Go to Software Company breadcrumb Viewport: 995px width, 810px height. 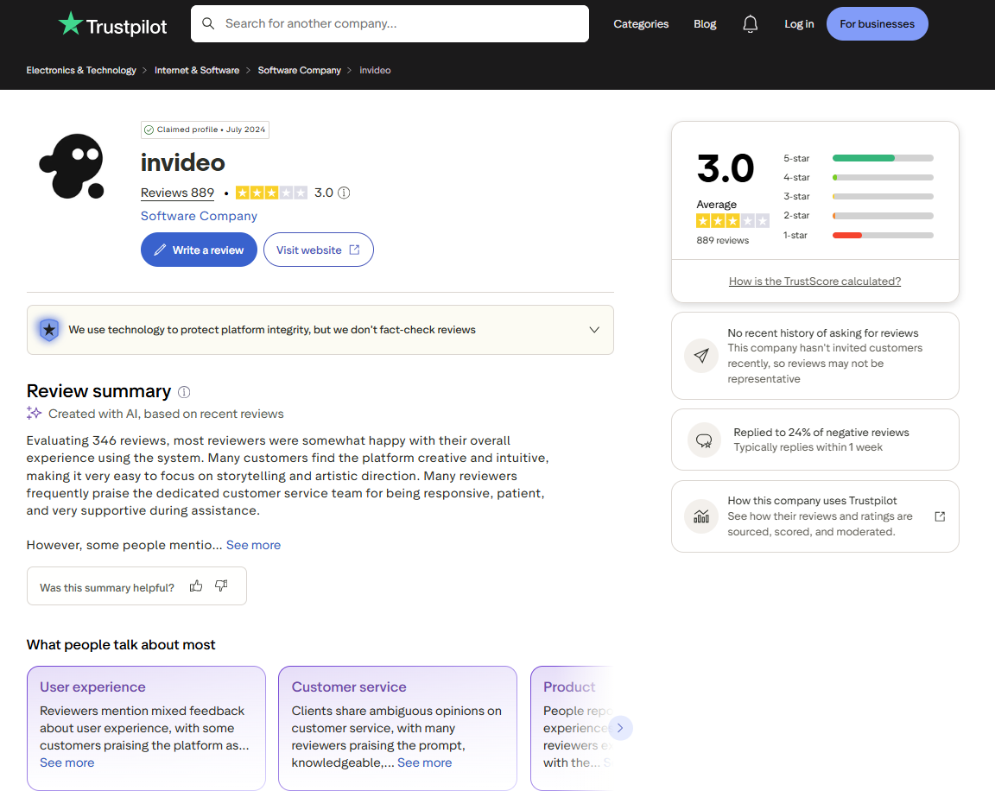pos(300,71)
